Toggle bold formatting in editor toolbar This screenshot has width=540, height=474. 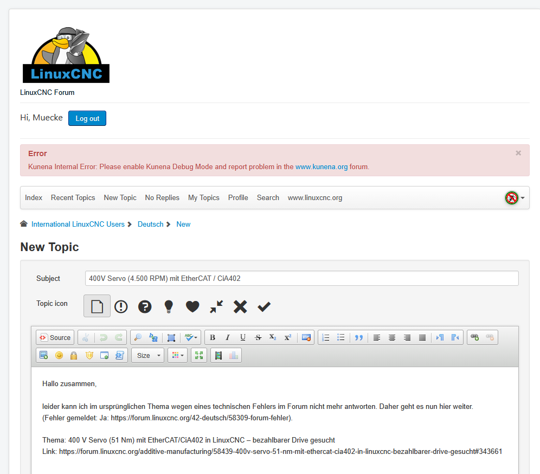pyautogui.click(x=213, y=337)
